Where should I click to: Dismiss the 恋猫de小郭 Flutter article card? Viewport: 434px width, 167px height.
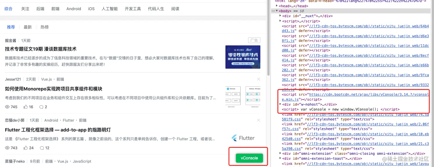259,120
